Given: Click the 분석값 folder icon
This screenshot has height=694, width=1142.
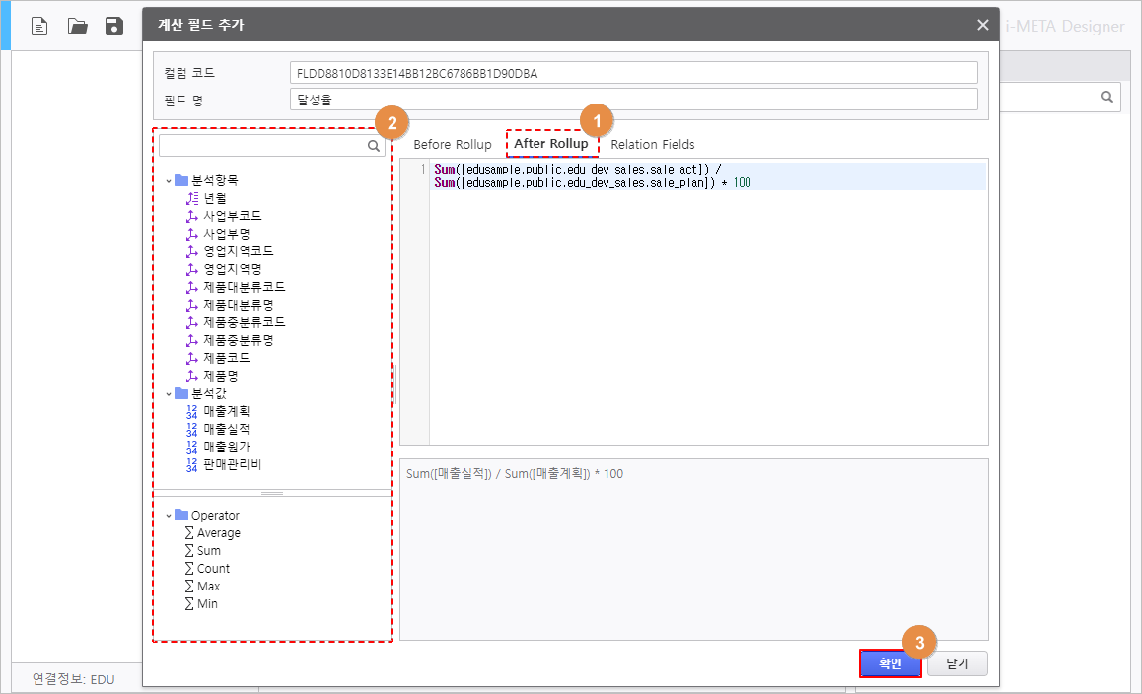Looking at the screenshot, I should tap(181, 393).
